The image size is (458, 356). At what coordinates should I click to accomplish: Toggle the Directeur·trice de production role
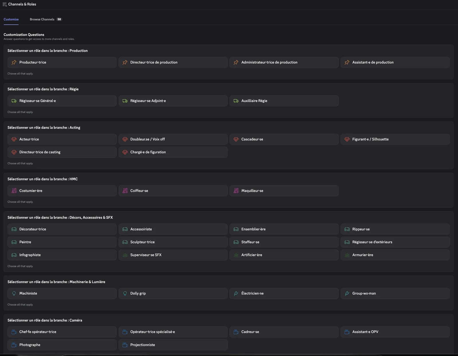tap(173, 62)
